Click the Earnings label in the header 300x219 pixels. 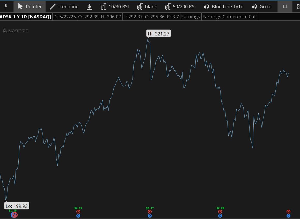[191, 17]
